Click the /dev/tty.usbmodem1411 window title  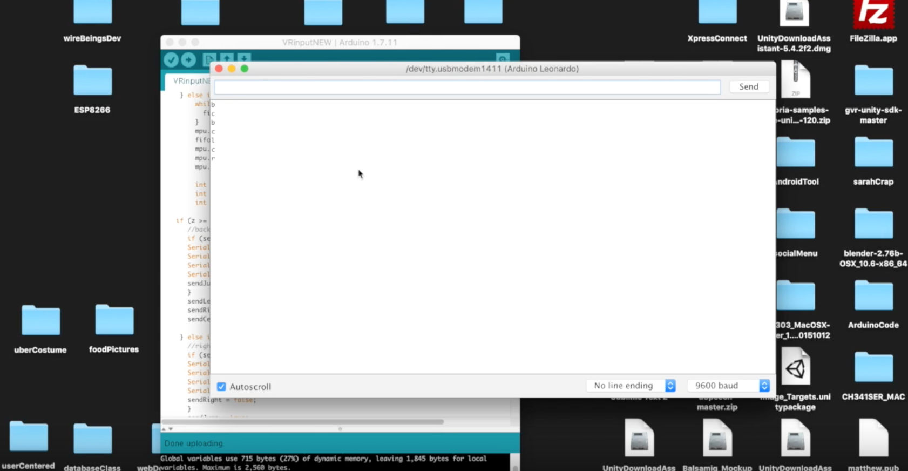click(492, 69)
